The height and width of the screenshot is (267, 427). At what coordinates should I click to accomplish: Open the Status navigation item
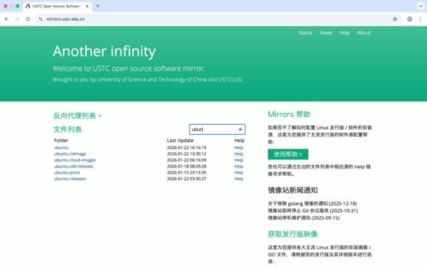(x=306, y=33)
